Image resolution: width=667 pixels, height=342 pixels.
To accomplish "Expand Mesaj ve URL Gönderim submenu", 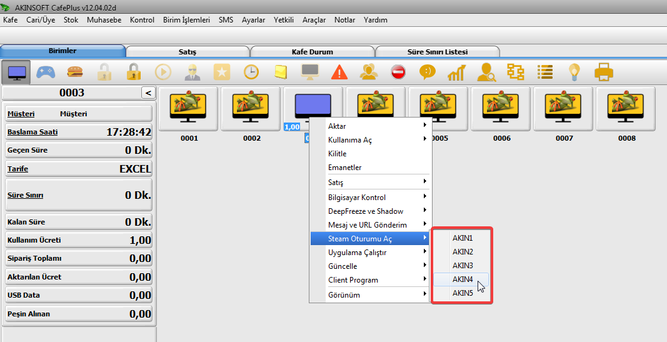I will pos(371,224).
